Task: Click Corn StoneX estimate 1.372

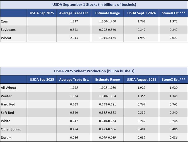Action: pos(174,21)
